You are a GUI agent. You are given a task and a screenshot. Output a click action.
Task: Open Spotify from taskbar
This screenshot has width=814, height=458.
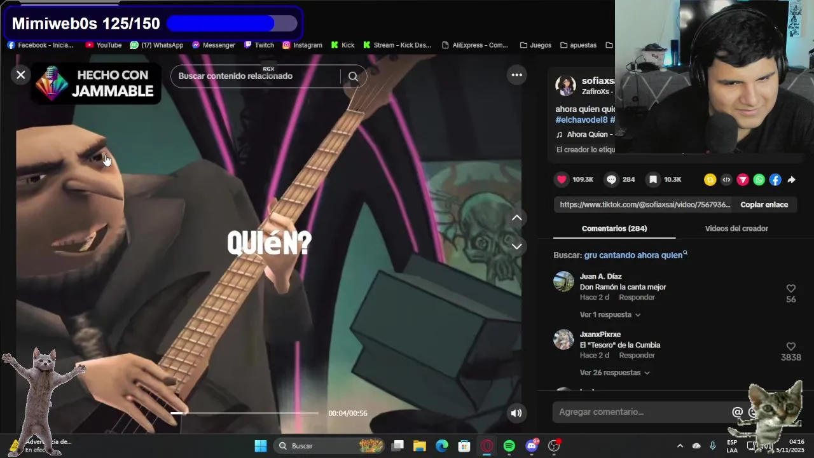coord(509,446)
